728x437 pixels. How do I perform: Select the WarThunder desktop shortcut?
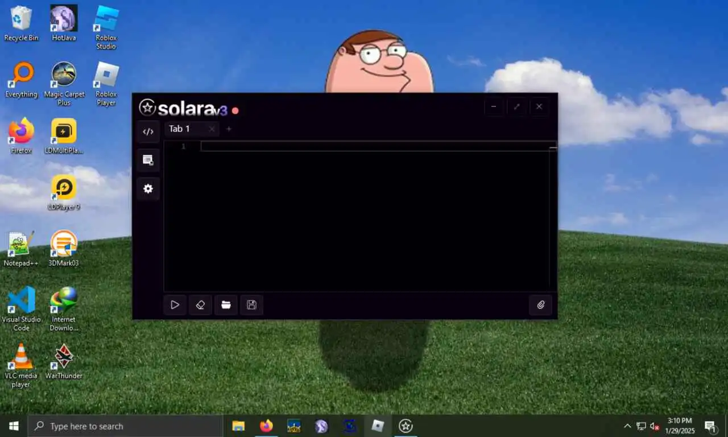64,362
